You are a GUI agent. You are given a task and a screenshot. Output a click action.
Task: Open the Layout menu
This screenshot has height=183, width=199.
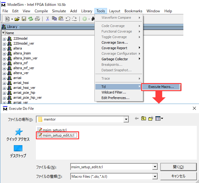pyautogui.click(x=115, y=11)
